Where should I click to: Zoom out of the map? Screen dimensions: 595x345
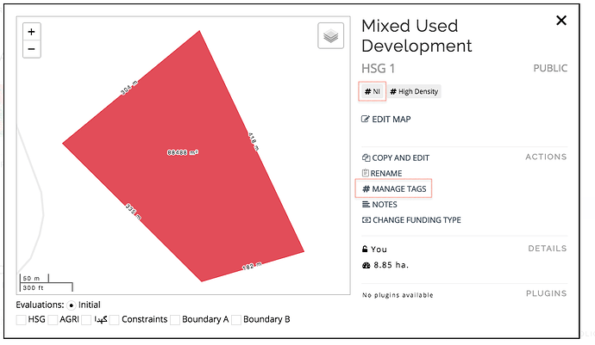click(x=32, y=49)
